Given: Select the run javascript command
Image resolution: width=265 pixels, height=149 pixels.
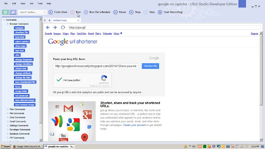Looking at the screenshot, I should coord(22,96).
